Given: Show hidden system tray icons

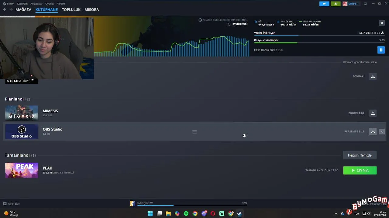Looking at the screenshot, I should click(336, 213).
